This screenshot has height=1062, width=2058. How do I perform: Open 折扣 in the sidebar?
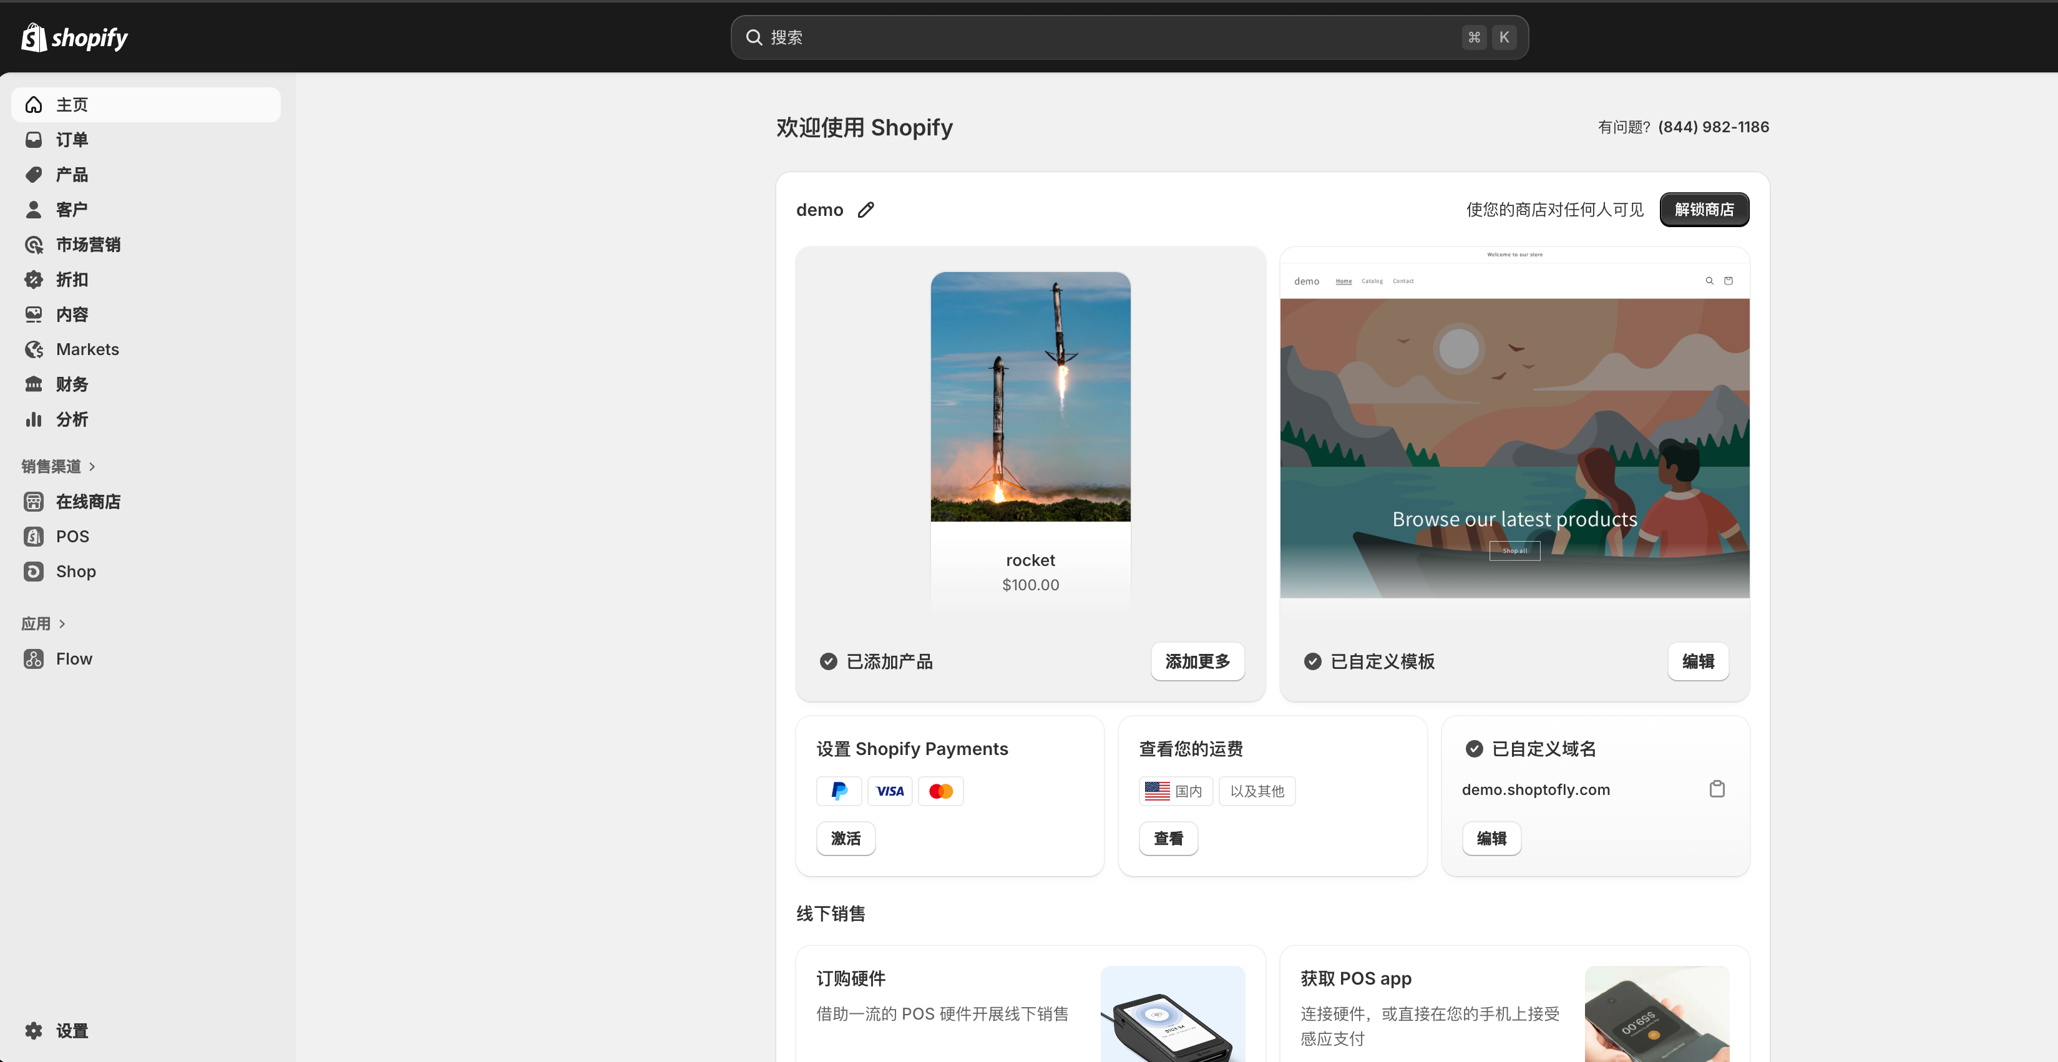(146, 280)
